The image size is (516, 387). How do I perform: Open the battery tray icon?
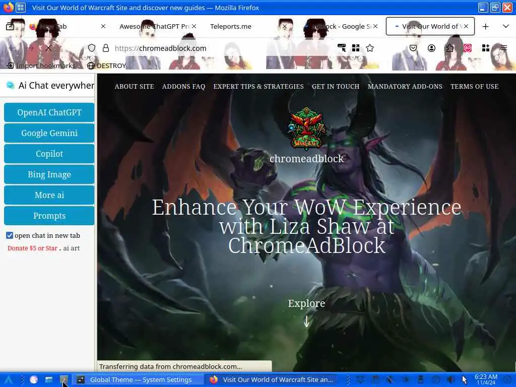421,380
